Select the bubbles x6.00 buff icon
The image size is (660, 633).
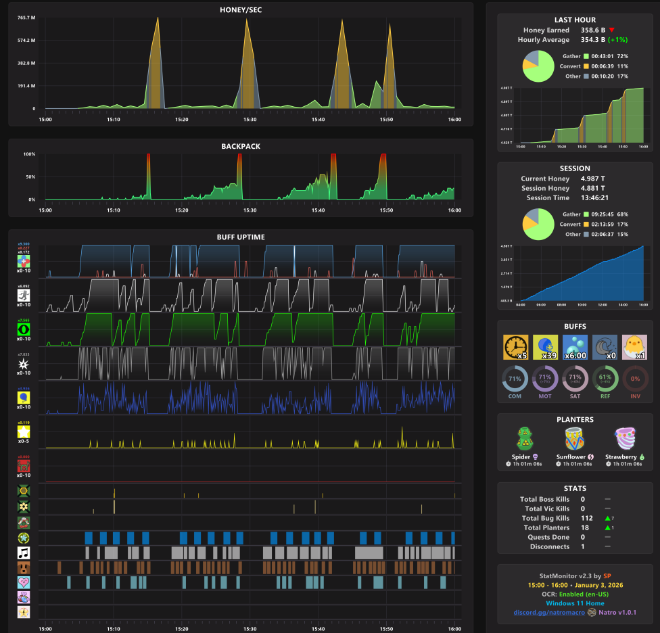575,347
